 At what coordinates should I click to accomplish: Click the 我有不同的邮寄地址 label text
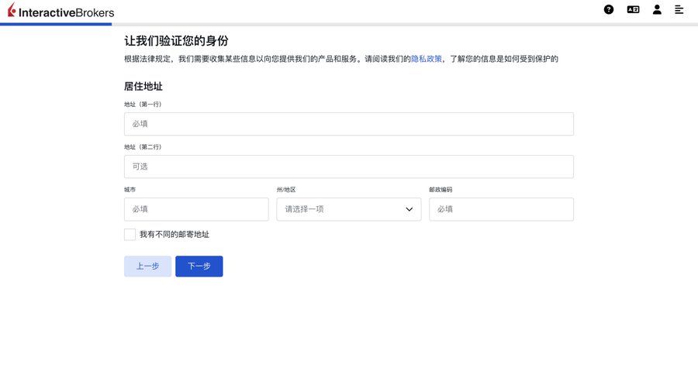tap(174, 235)
